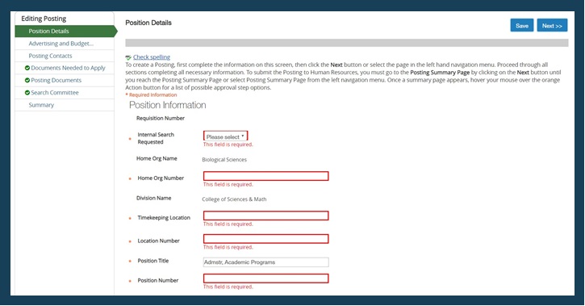
Task: Click the Location Number input field
Action: (x=265, y=239)
